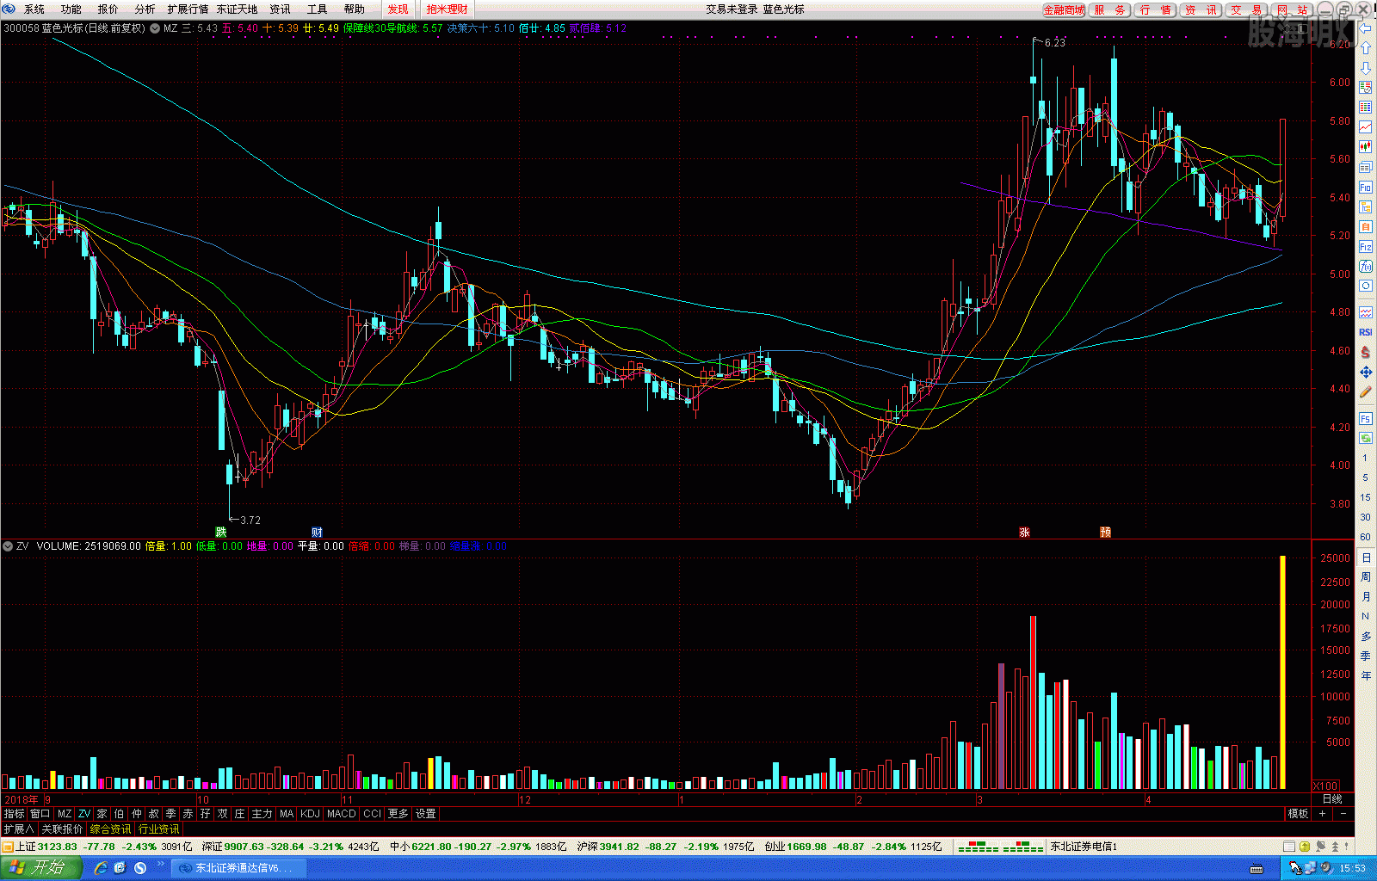Viewport: 1377px width, 881px height.
Task: Click the four-way move arrows icon
Action: click(1366, 372)
